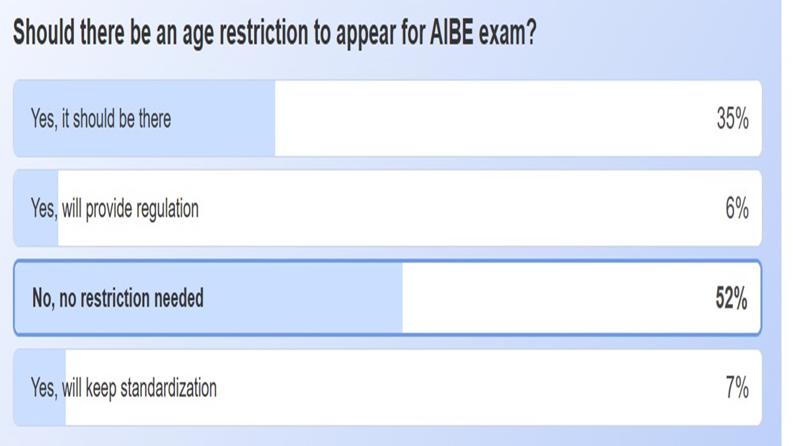Screen dimensions: 793x446
Task: Vote for 'Yes, it should be there'
Action: tap(385, 119)
